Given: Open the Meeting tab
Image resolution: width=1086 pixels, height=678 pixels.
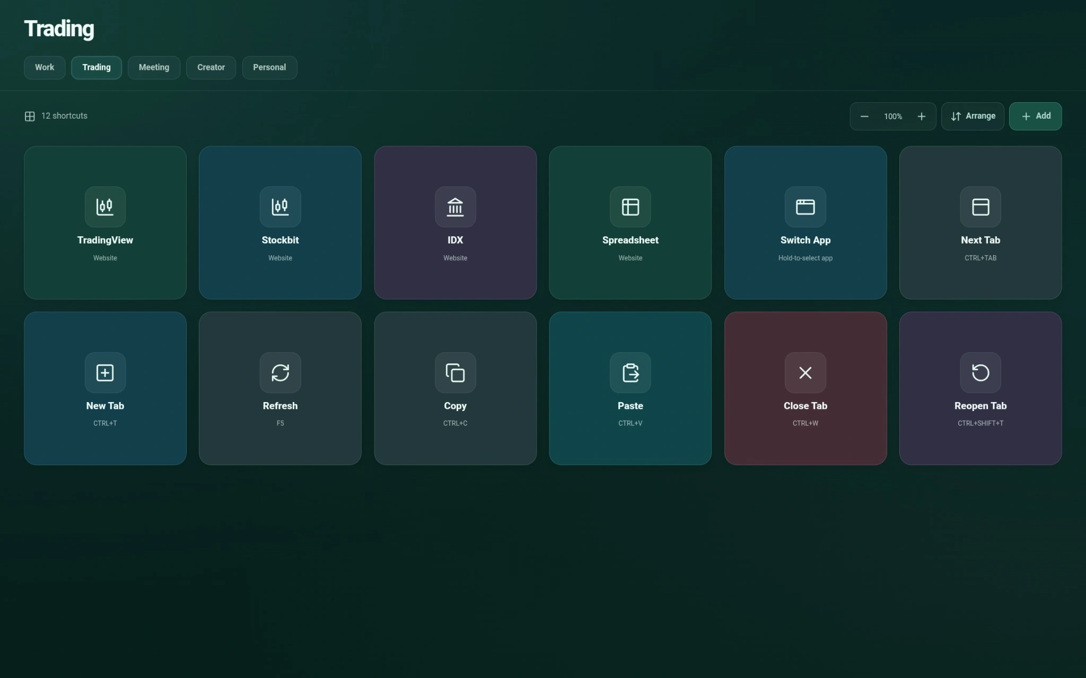Looking at the screenshot, I should tap(154, 67).
